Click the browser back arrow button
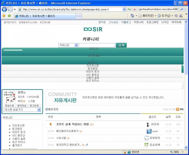 click(x=5, y=9)
